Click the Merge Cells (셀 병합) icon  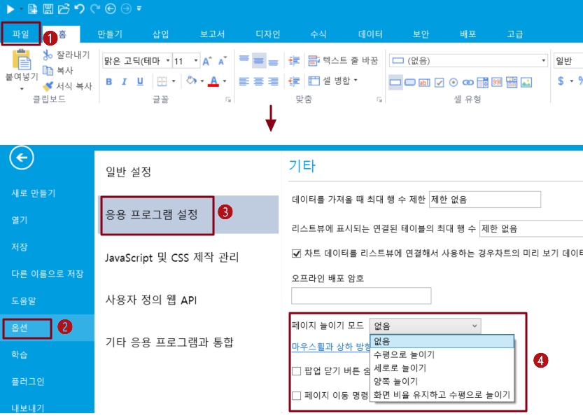coord(314,81)
